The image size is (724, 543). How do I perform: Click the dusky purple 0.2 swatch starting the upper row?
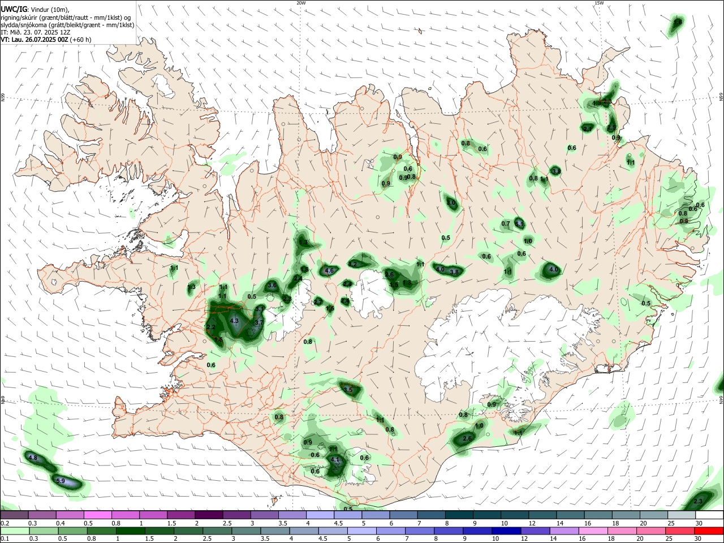point(14,515)
